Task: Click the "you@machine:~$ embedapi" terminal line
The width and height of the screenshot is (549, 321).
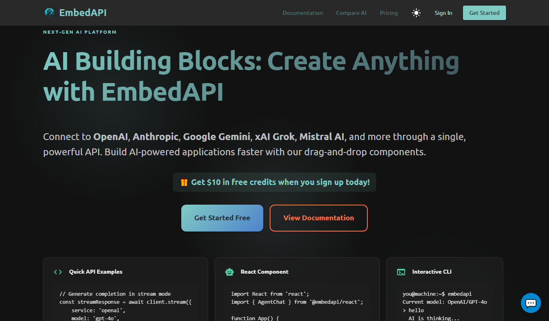Action: coord(437,294)
